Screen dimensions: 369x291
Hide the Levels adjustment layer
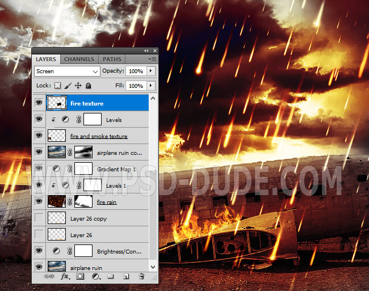(39, 119)
